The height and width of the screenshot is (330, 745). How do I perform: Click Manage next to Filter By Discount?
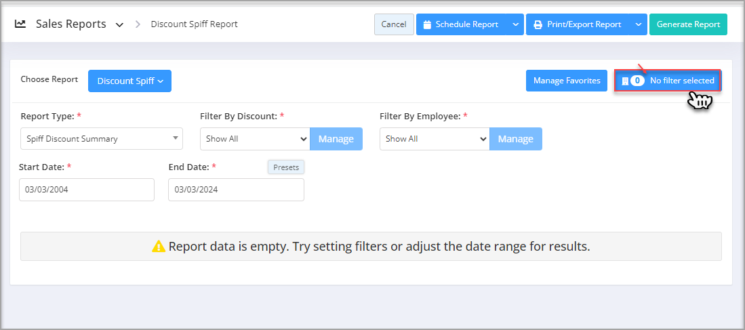click(336, 139)
